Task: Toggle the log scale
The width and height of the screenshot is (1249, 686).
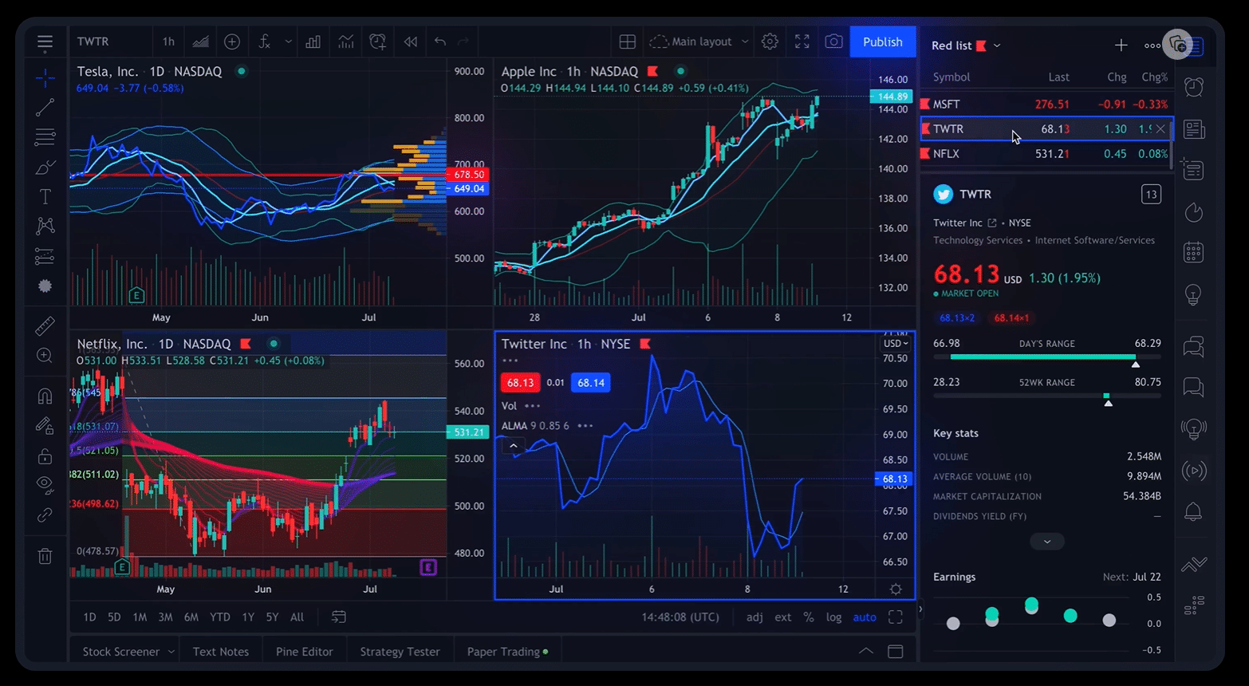Action: (833, 617)
